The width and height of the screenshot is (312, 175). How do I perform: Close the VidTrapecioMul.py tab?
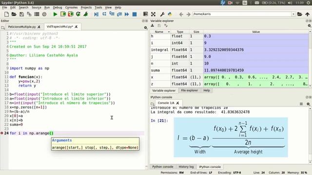pyautogui.click(x=76, y=27)
